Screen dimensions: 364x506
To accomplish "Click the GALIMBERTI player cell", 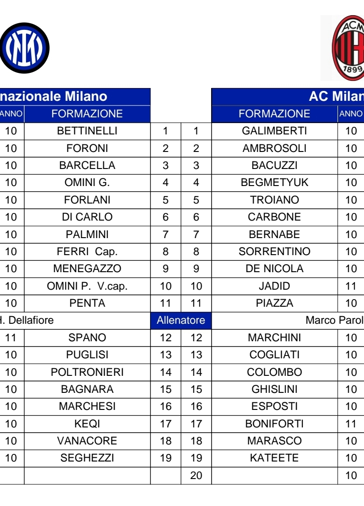I will (275, 131).
